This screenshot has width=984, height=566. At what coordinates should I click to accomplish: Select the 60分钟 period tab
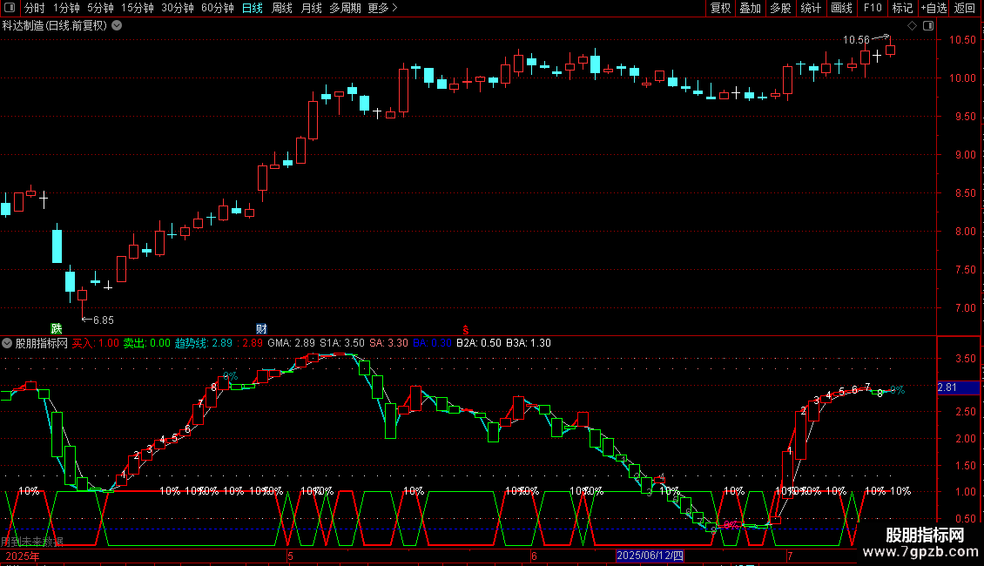pos(217,8)
